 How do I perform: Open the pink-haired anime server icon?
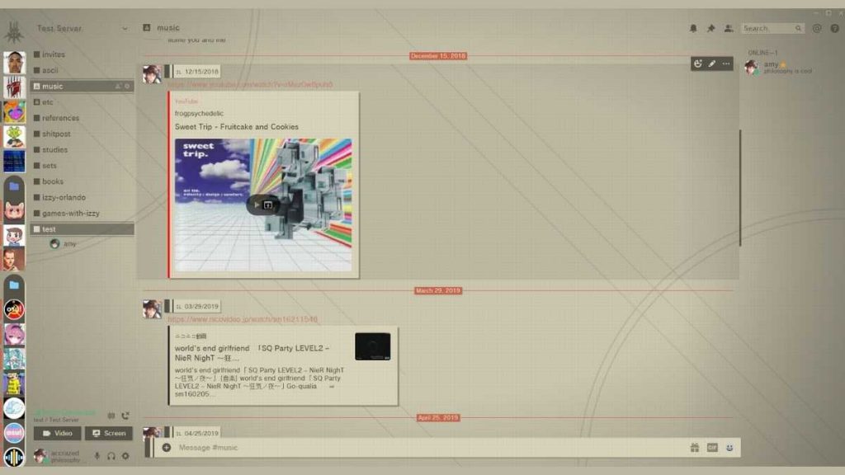tap(14, 335)
